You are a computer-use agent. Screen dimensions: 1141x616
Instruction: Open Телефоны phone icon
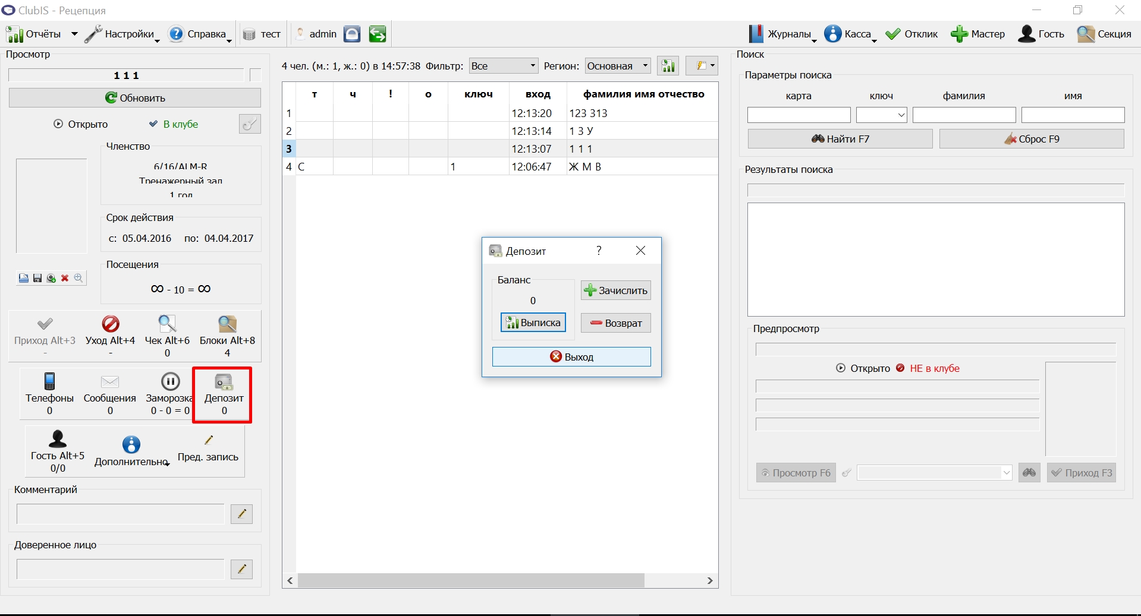pos(50,381)
